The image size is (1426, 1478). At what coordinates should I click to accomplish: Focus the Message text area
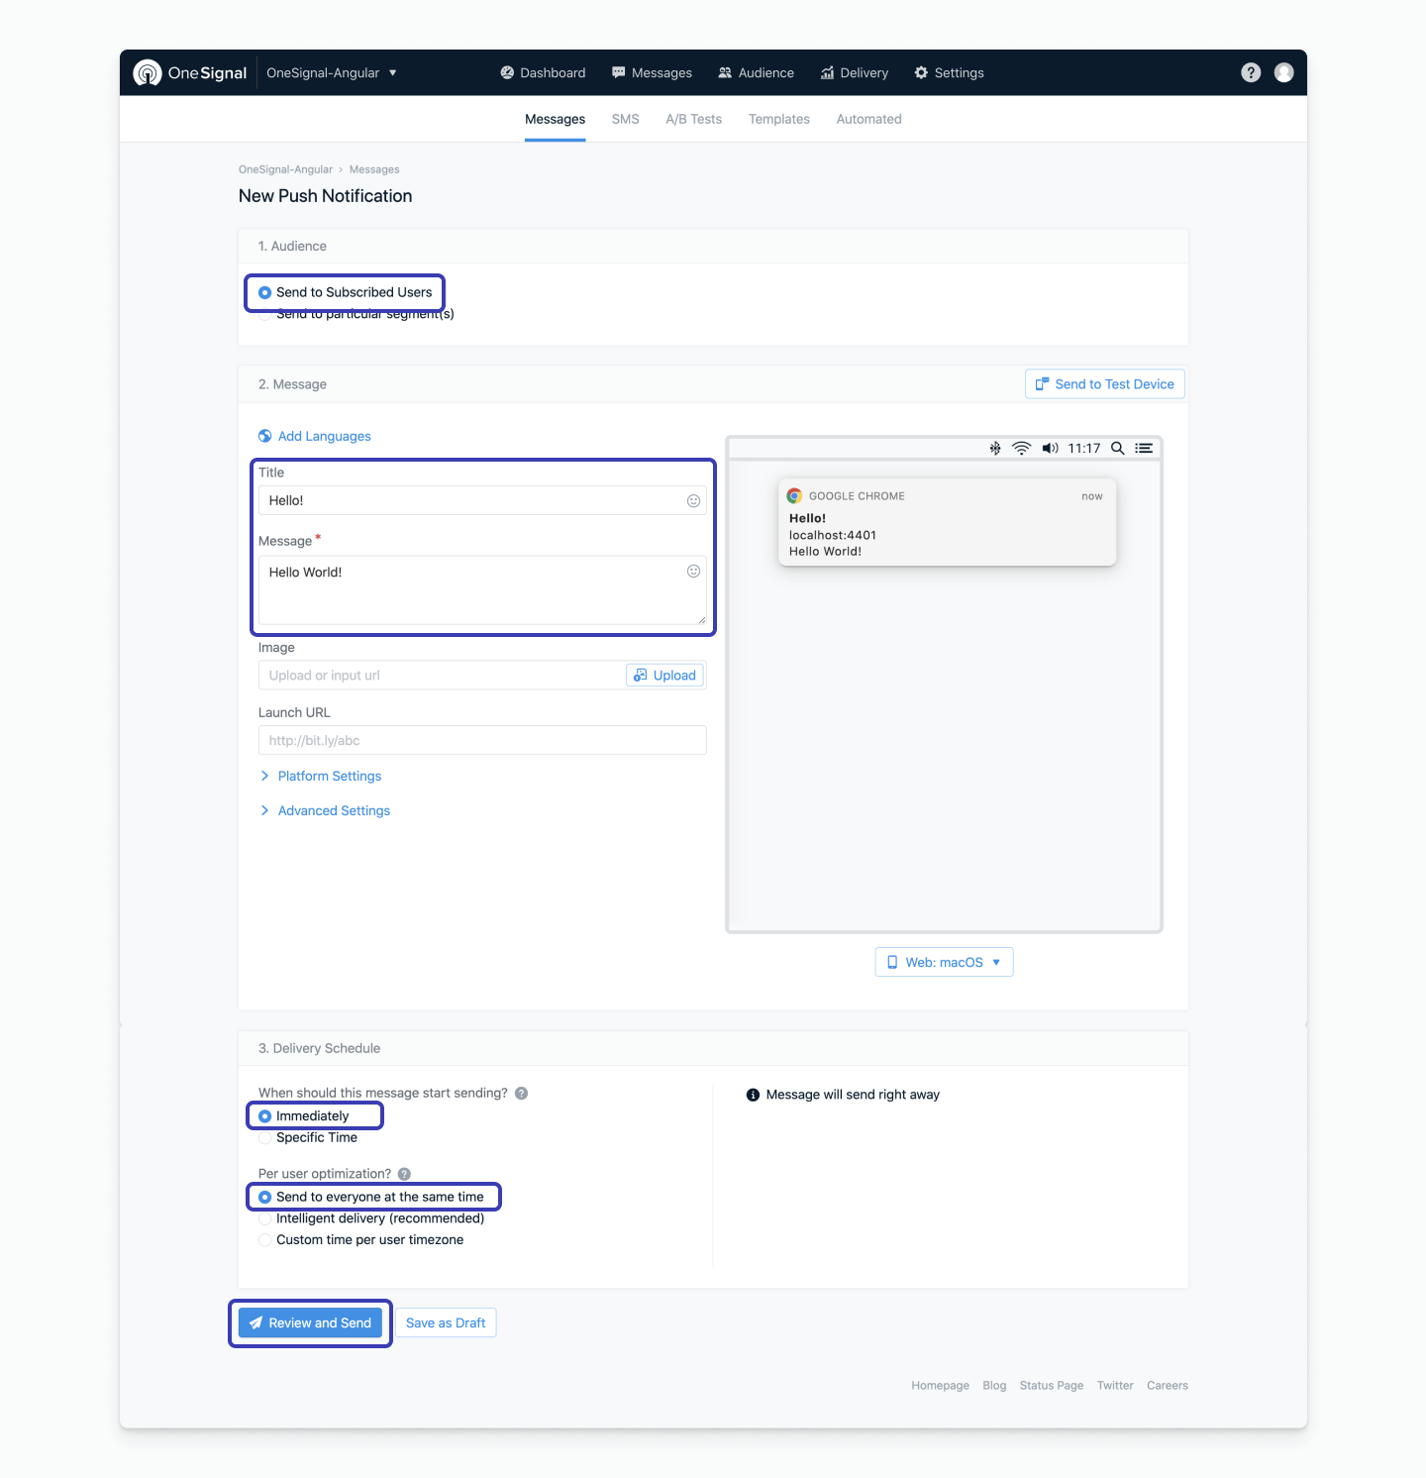(x=482, y=590)
